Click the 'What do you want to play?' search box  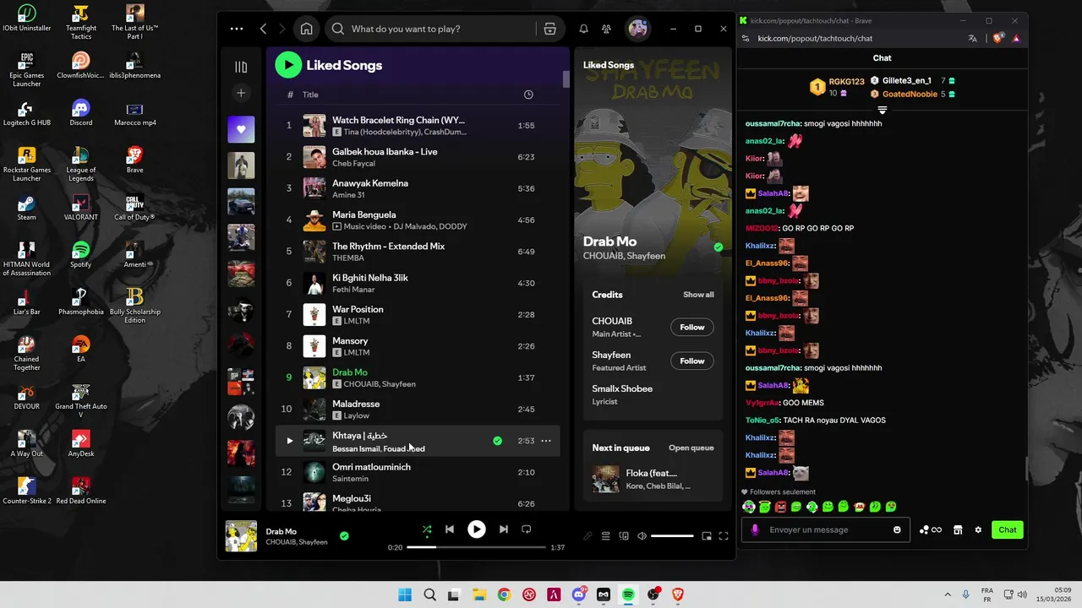pyautogui.click(x=431, y=29)
